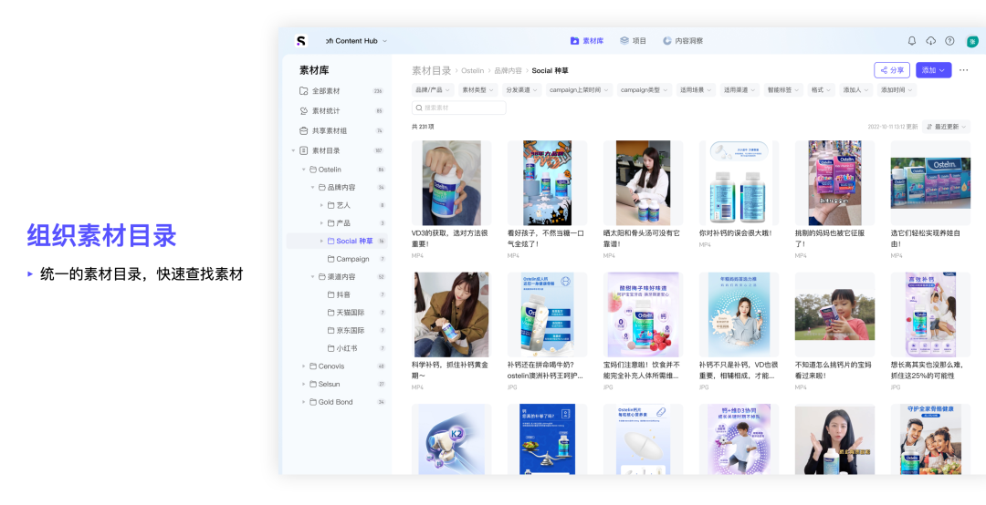This screenshot has width=986, height=505.
Task: Click the 添加 add button
Action: (x=933, y=70)
